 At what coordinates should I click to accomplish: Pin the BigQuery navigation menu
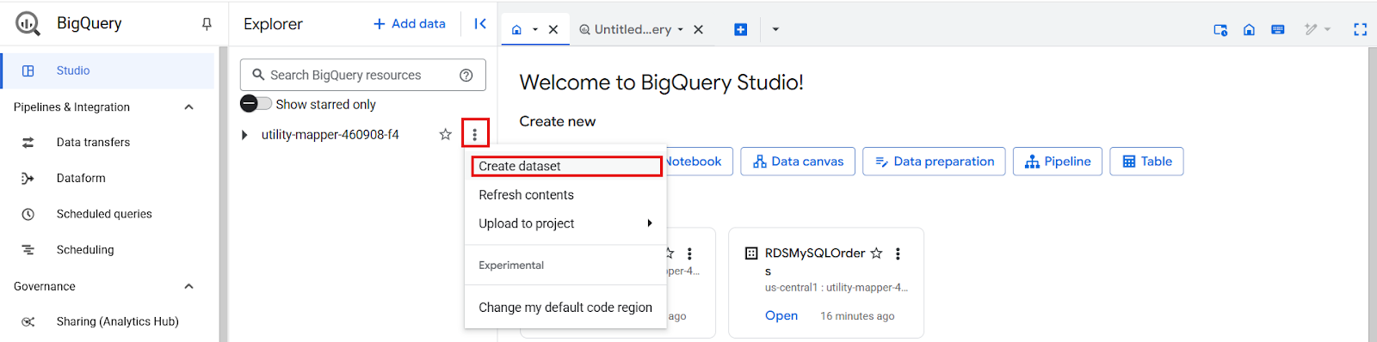coord(207,24)
